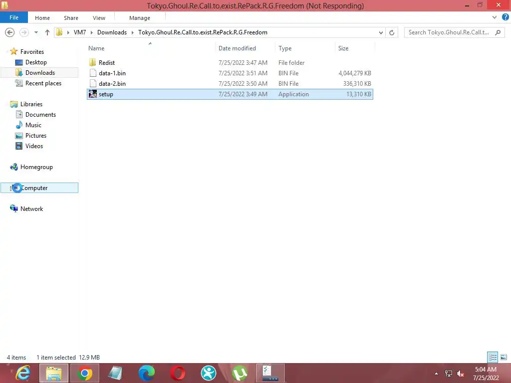Select the data-2.bin file icon
The image size is (511, 383).
pyautogui.click(x=93, y=83)
